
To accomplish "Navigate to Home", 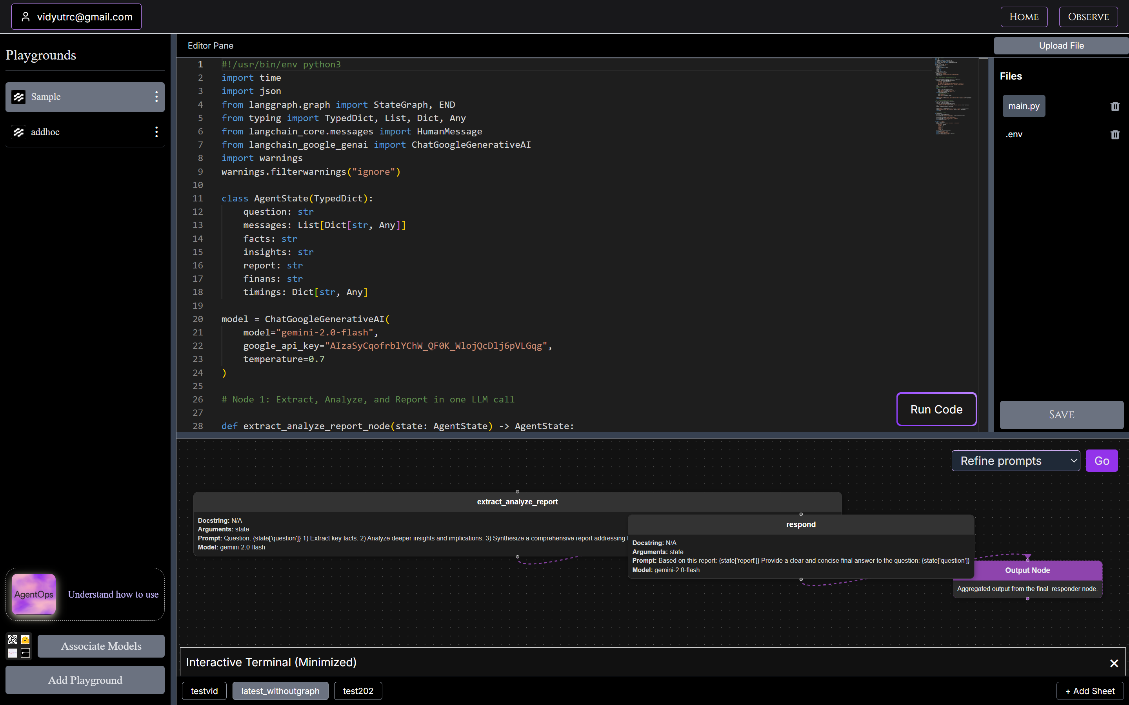I will click(x=1024, y=17).
